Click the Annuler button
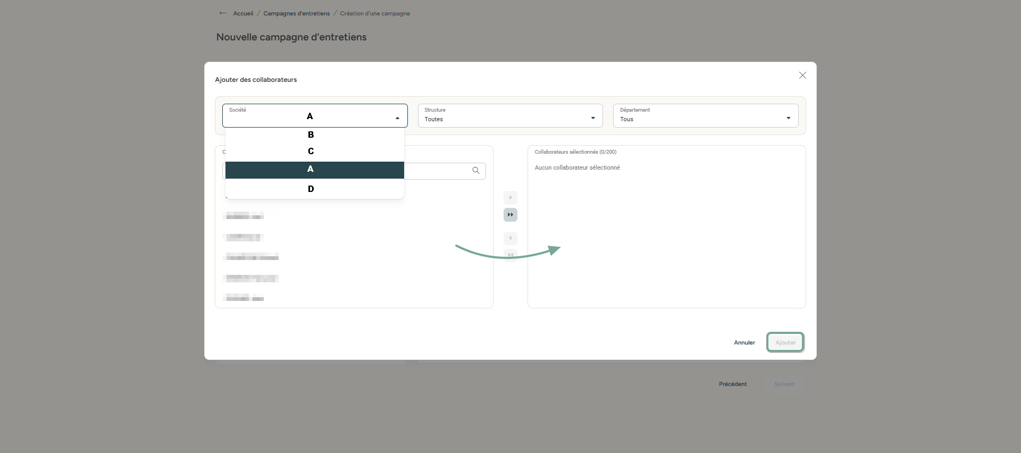This screenshot has width=1021, height=453. (x=744, y=342)
